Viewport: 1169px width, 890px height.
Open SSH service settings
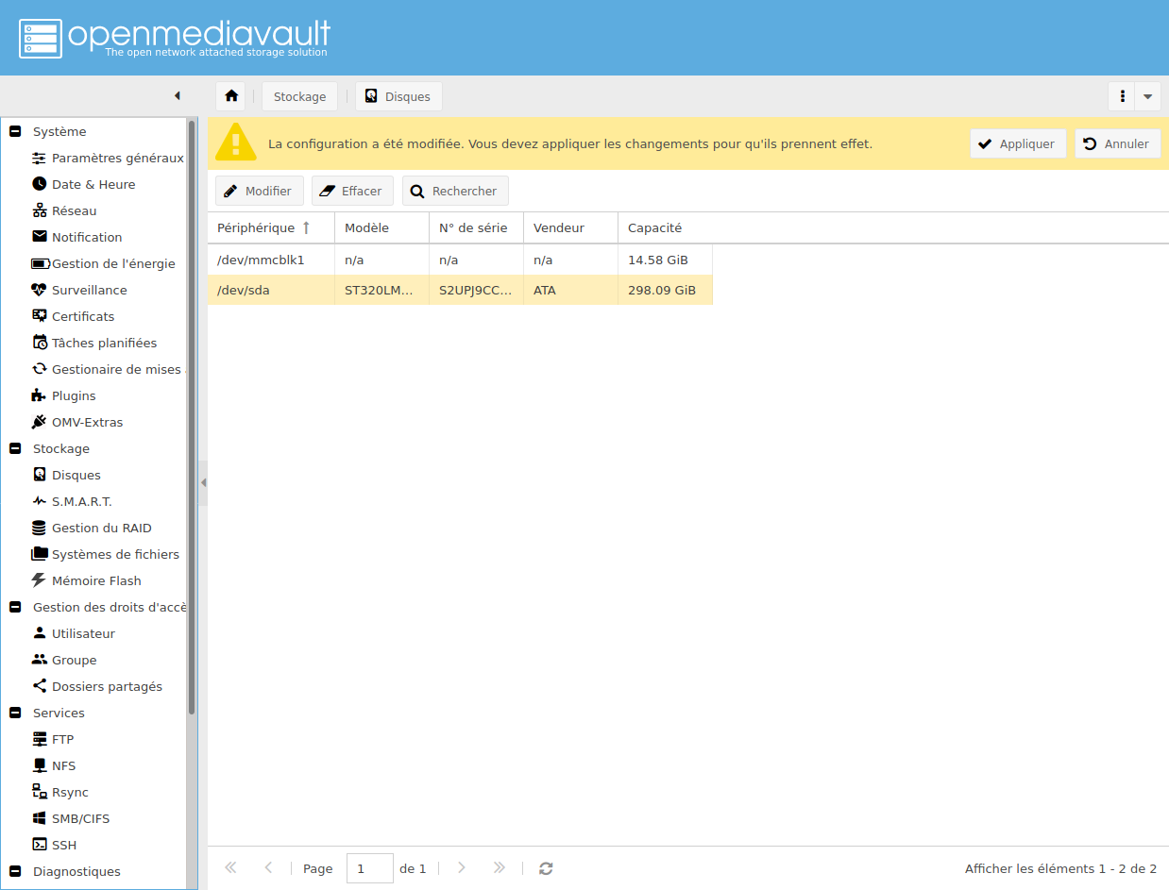pyautogui.click(x=64, y=845)
